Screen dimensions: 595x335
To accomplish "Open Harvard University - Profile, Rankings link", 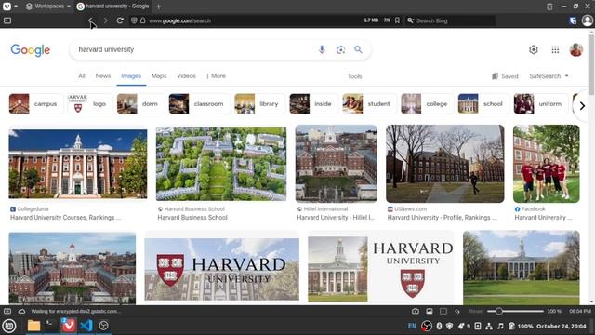I will (443, 218).
